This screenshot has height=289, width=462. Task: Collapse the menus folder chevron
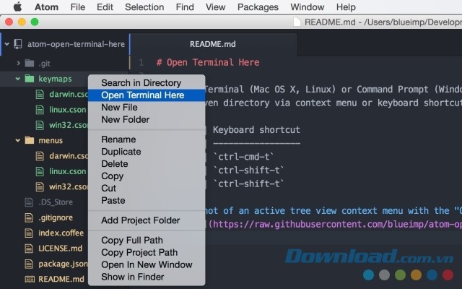tap(19, 140)
